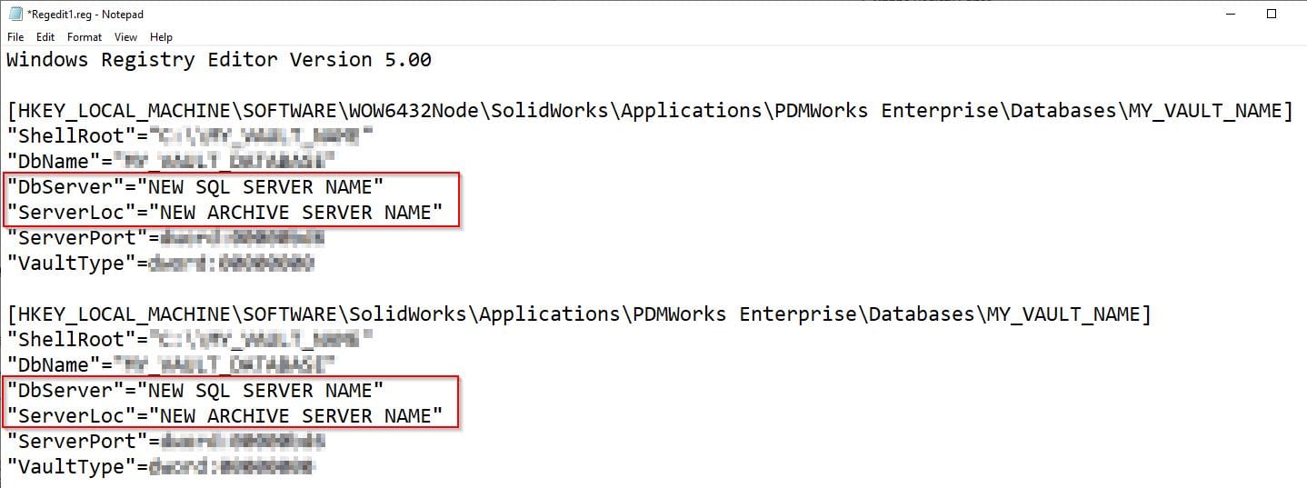Click the second NEW ARCHIVE SERVER NAME value
The image size is (1307, 488).
[295, 416]
